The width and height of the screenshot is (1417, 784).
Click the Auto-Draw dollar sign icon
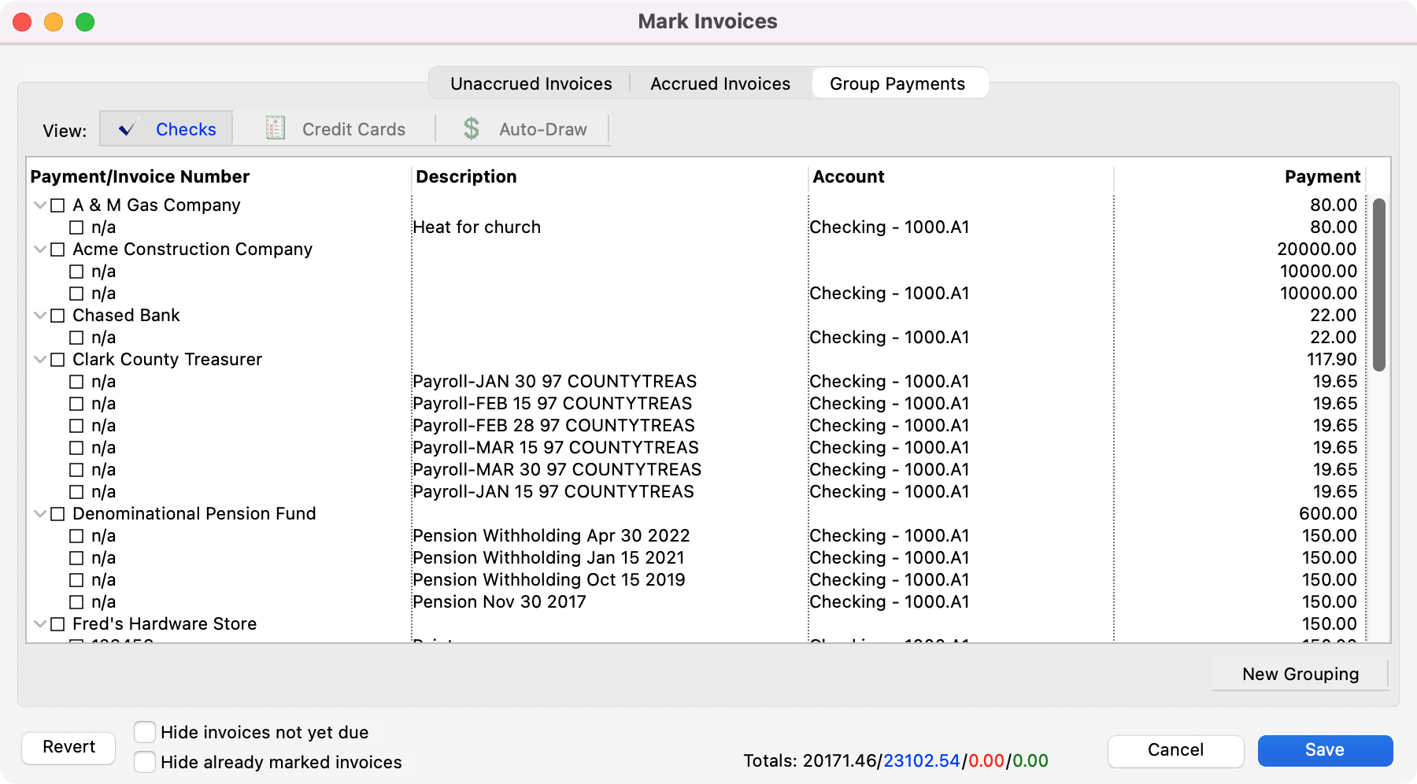pyautogui.click(x=471, y=128)
